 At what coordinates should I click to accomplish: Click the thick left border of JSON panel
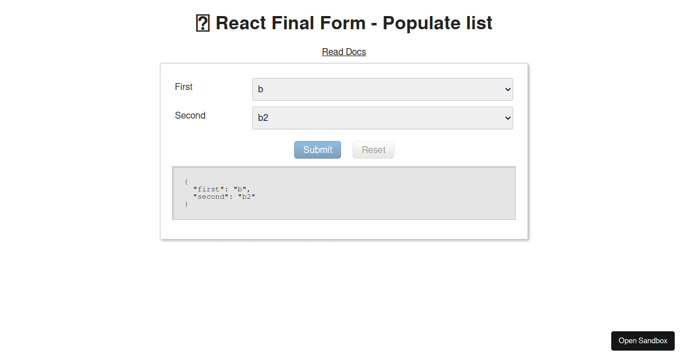173,193
